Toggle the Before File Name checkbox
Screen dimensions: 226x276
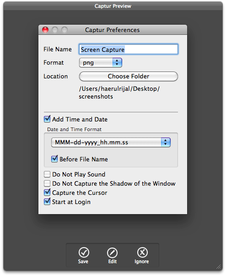click(54, 159)
